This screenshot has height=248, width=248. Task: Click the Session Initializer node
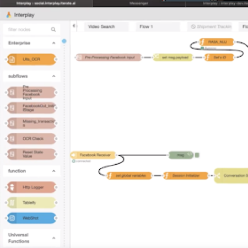coord(186,176)
